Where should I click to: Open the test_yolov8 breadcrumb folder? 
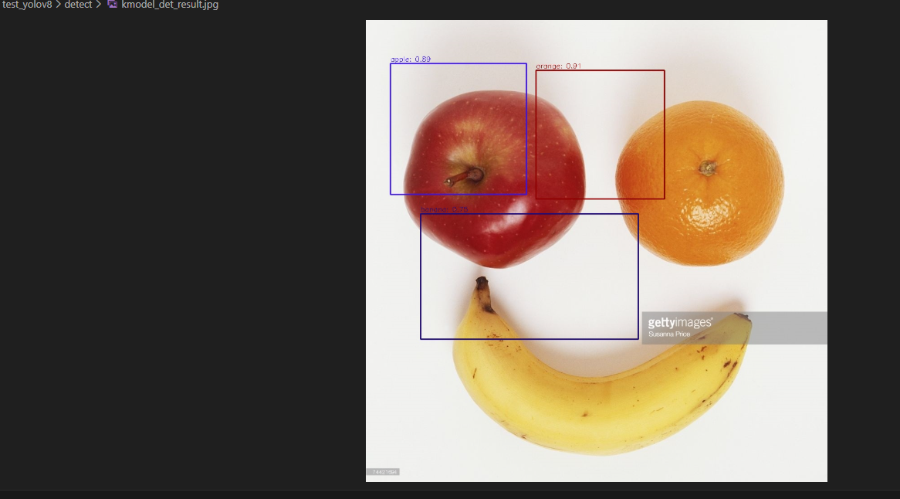(27, 5)
